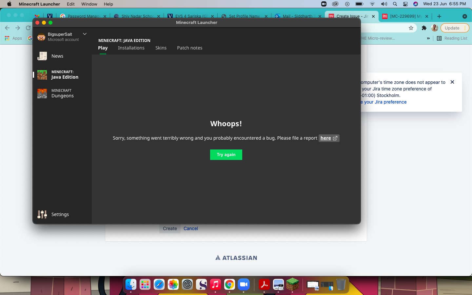Image resolution: width=472 pixels, height=295 pixels.
Task: Open Spotlight search
Action: coord(395,4)
